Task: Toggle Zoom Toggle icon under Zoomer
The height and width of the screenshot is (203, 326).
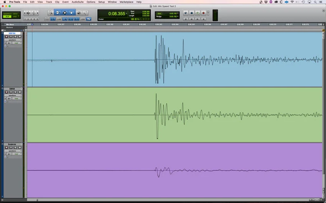Action: [47, 19]
